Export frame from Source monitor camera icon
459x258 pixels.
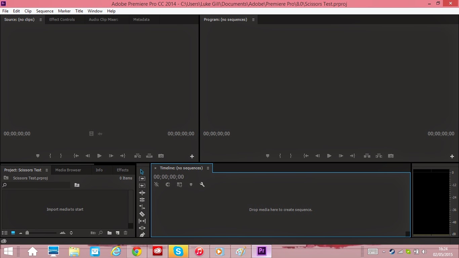[x=161, y=156]
